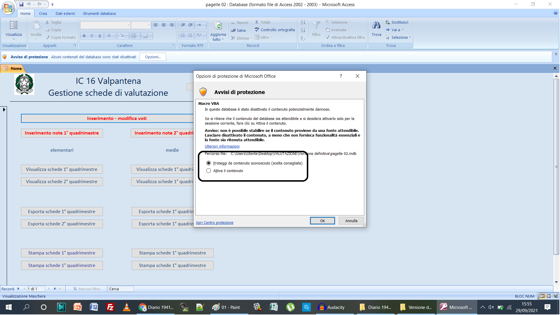
Task: Click the dialog's question mark help button
Action: tap(341, 76)
